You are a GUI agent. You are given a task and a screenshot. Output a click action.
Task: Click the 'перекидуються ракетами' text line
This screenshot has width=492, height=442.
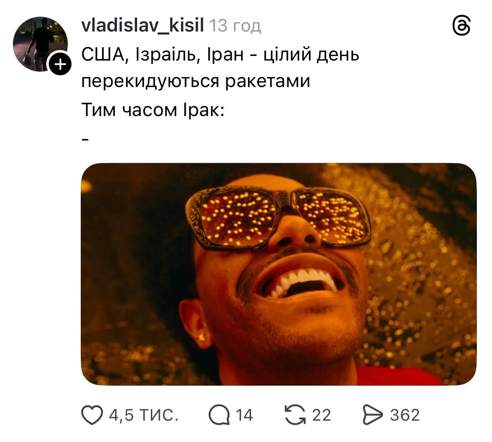click(x=196, y=81)
